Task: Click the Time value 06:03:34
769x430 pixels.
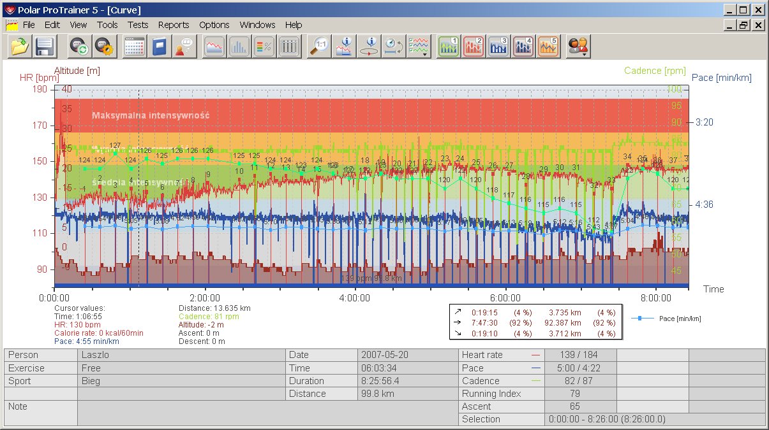Action: pos(408,368)
